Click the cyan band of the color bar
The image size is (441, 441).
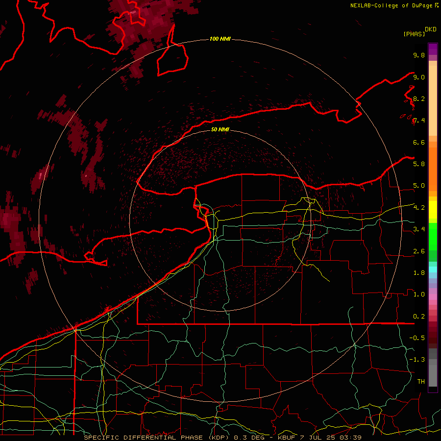tap(433, 269)
